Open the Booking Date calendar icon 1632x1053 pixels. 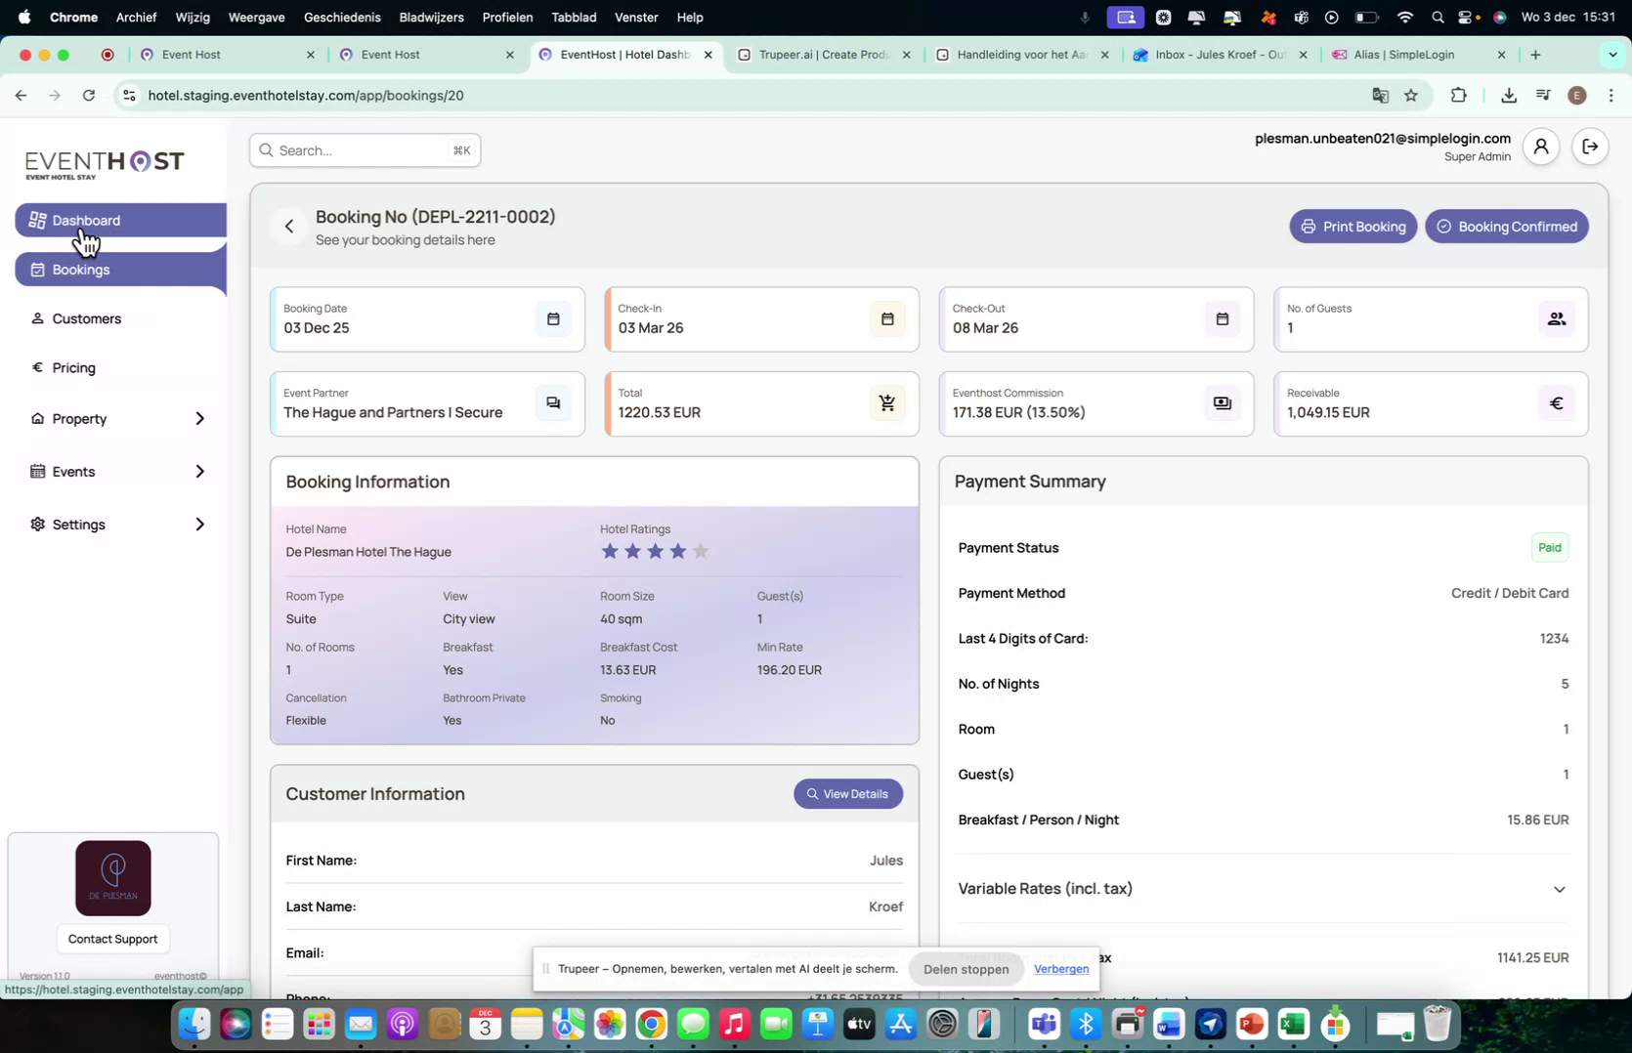point(553,318)
